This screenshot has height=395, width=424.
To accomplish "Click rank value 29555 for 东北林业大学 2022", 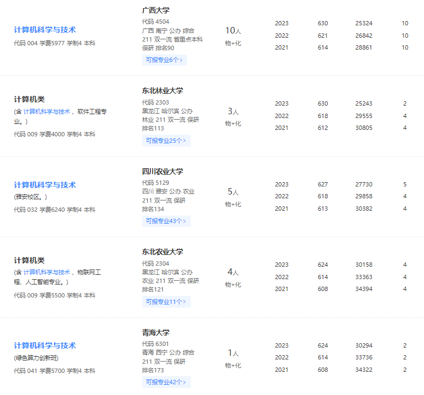I will tap(364, 116).
